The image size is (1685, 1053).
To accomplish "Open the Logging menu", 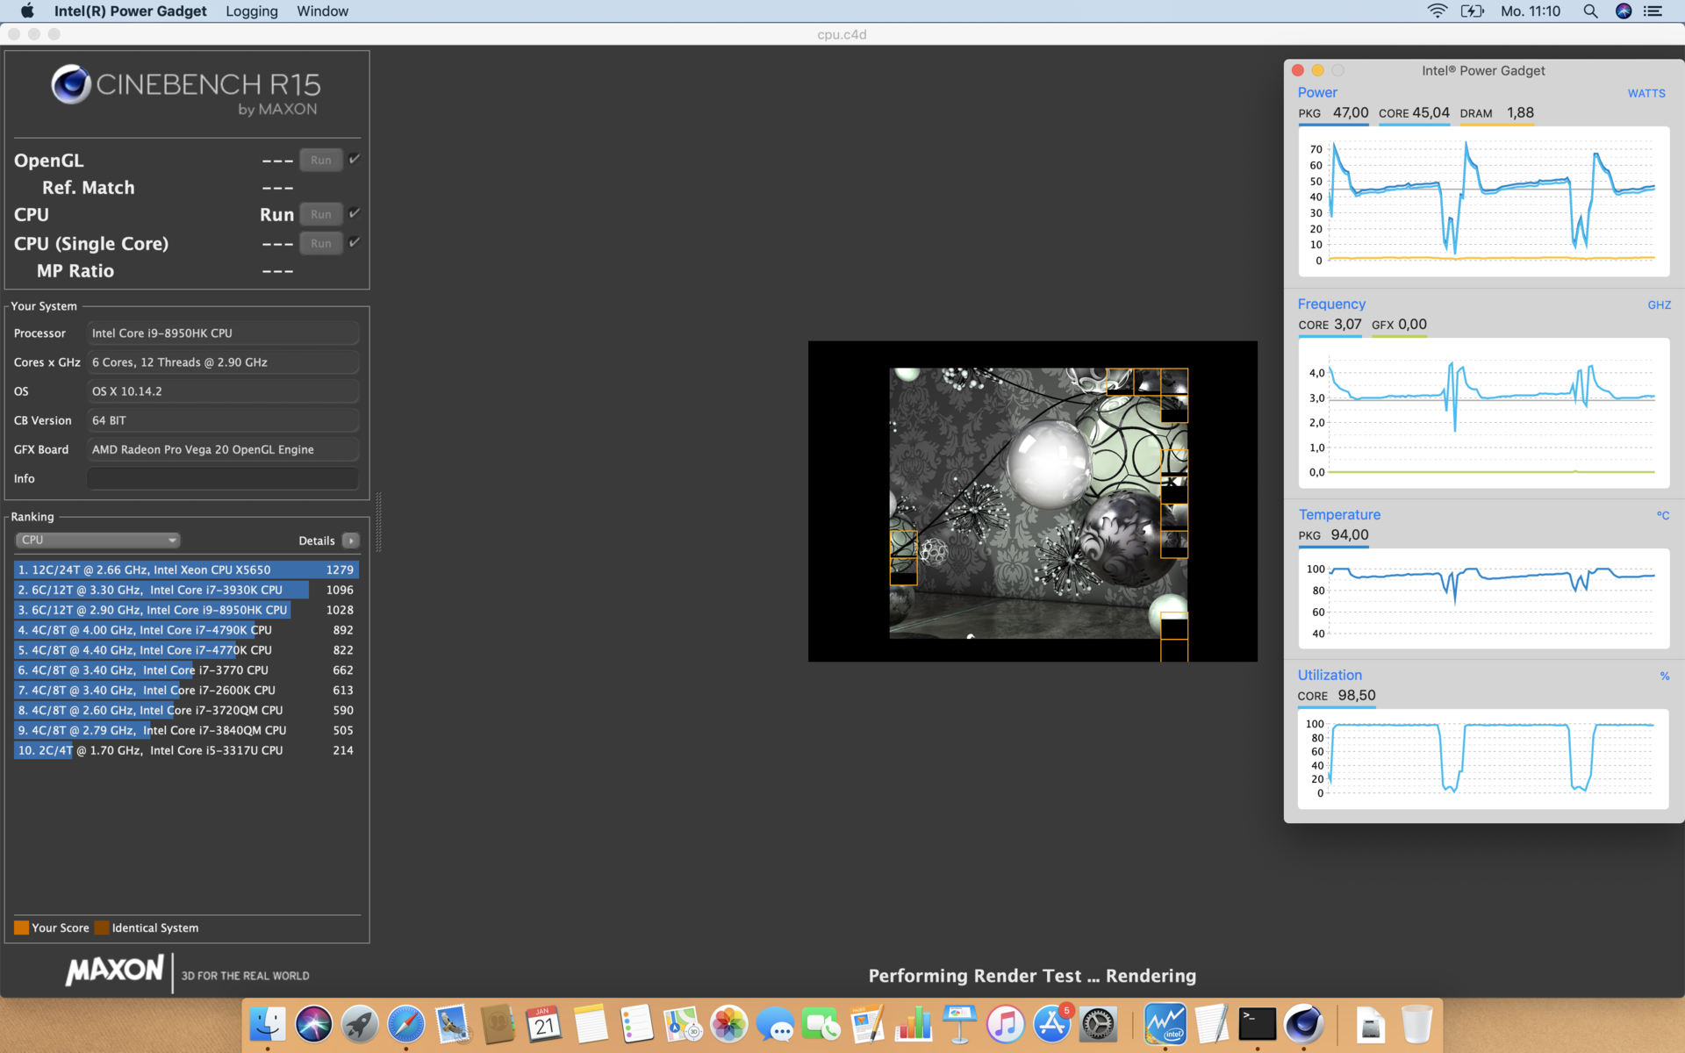I will (x=251, y=11).
